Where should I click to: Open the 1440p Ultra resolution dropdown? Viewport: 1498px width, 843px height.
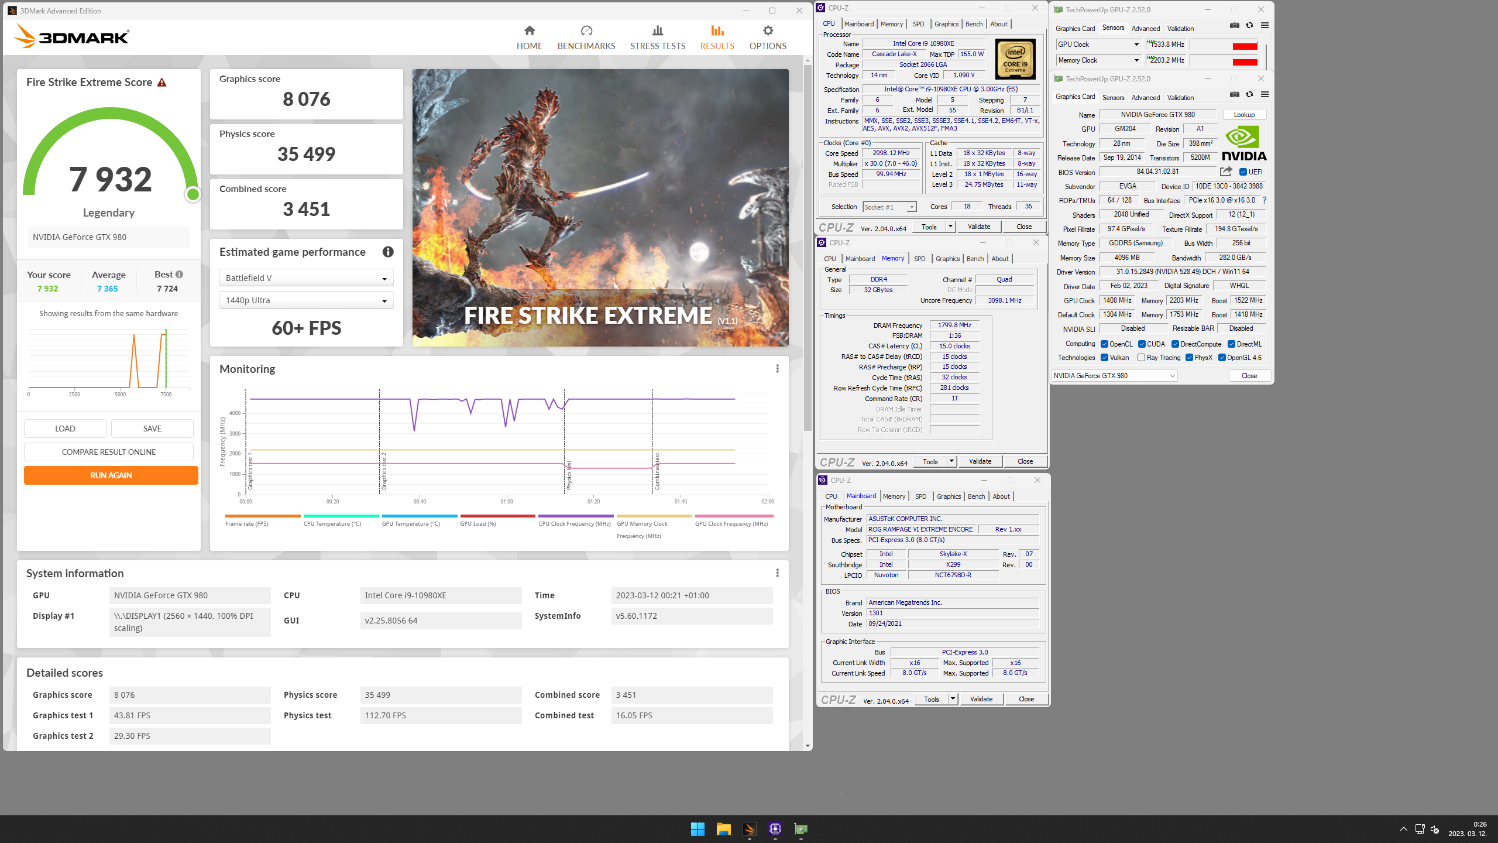(306, 300)
